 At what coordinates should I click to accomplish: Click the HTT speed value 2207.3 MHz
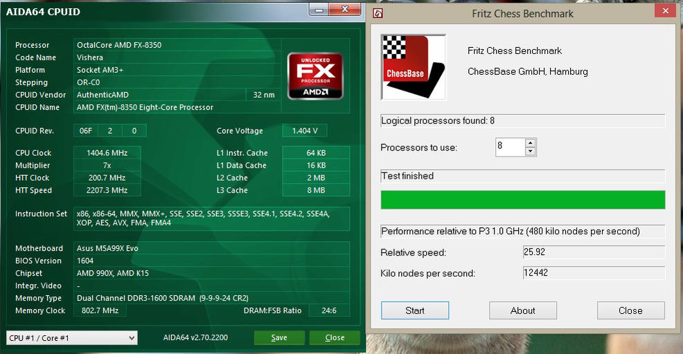(107, 191)
